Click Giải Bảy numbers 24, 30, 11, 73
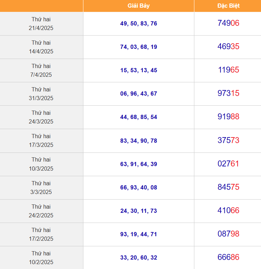The width and height of the screenshot is (261, 269). click(x=139, y=211)
